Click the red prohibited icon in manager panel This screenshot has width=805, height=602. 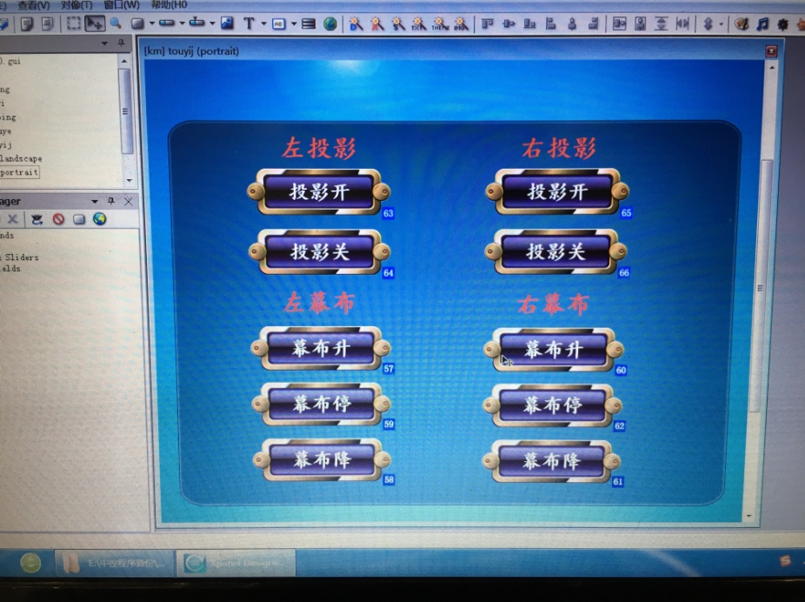pyautogui.click(x=58, y=219)
